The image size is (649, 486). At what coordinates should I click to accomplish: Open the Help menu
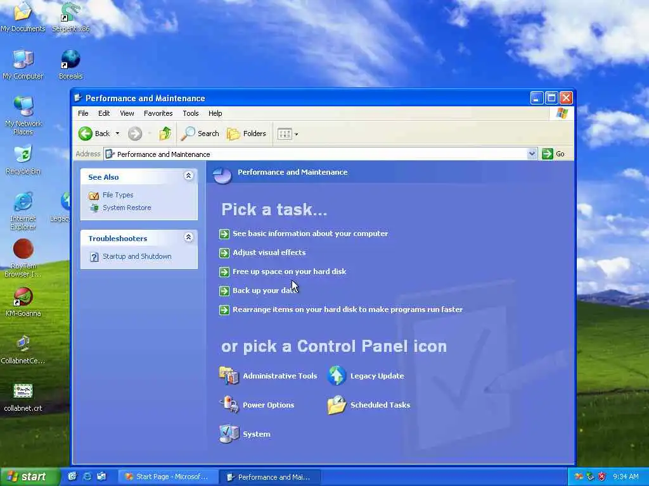point(215,113)
